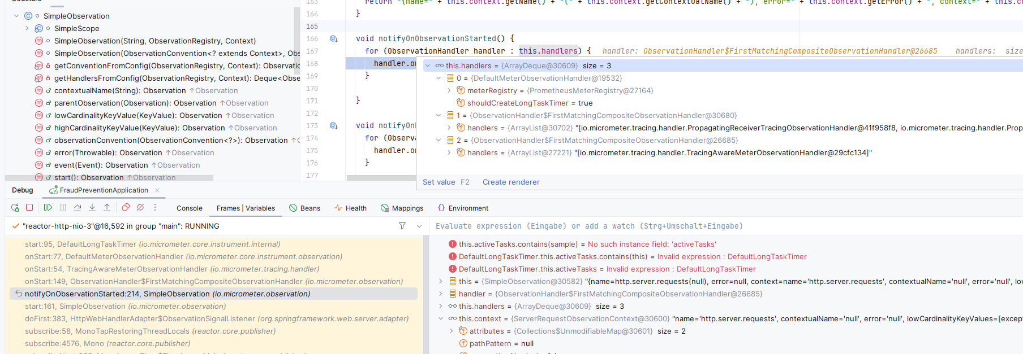Open the debugger toolbar's more options menu
The height and width of the screenshot is (354, 1023).
pyautogui.click(x=155, y=208)
